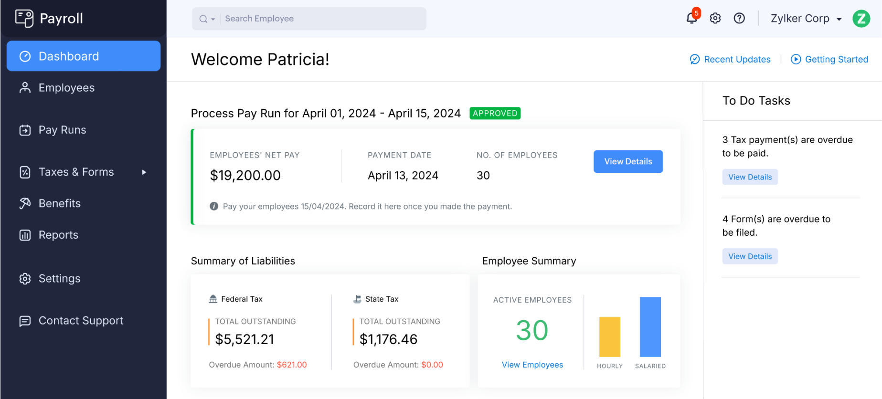882x399 pixels.
Task: Go to Employees in the sidebar
Action: point(66,88)
